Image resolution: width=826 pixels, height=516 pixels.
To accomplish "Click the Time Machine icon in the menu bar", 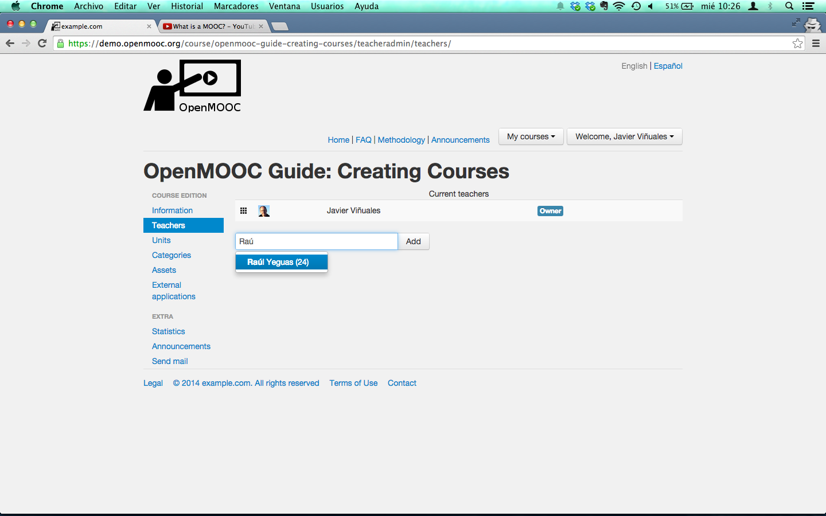I will pyautogui.click(x=636, y=6).
